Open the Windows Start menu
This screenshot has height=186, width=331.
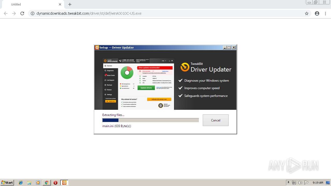click(7, 182)
